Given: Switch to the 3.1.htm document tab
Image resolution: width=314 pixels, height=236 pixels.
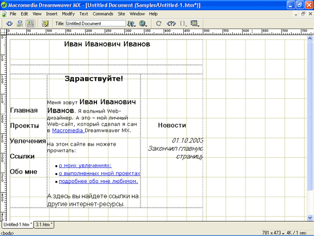Looking at the screenshot, I should coord(44,225).
